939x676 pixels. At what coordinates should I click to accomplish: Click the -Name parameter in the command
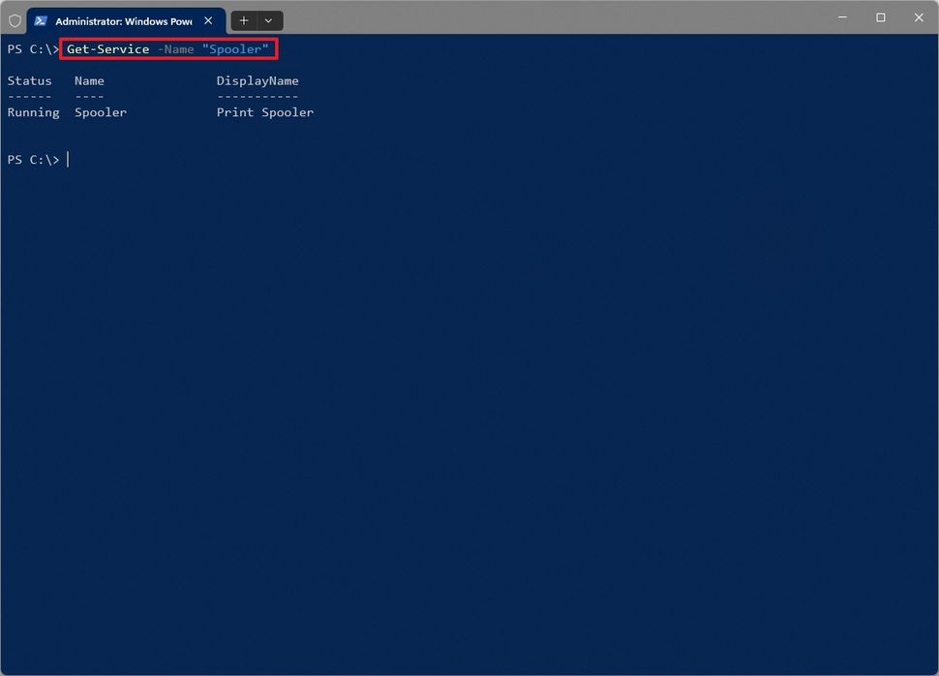(x=175, y=49)
